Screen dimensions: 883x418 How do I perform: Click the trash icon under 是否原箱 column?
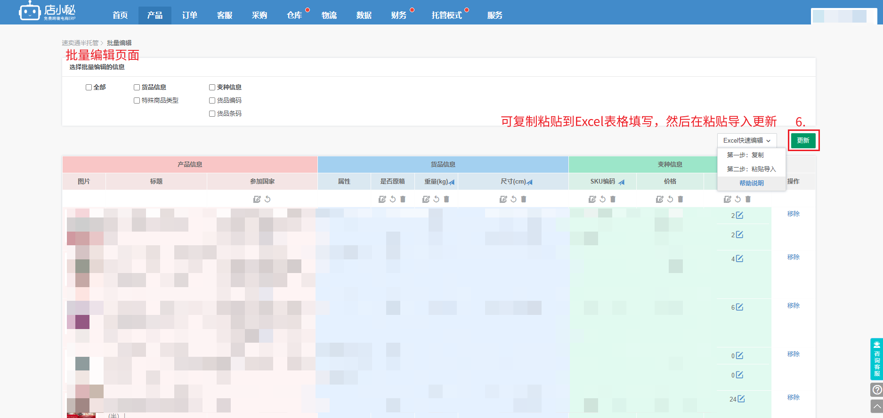pyautogui.click(x=403, y=199)
